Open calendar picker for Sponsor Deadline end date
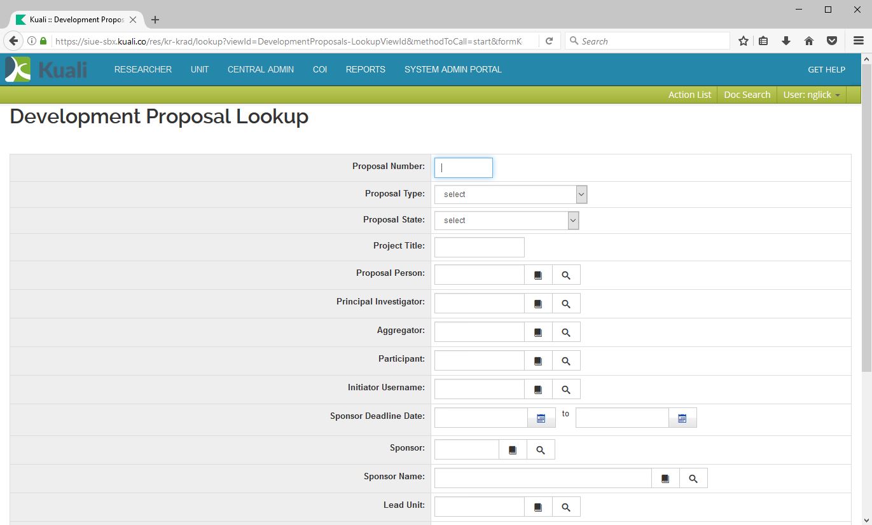 pos(682,418)
